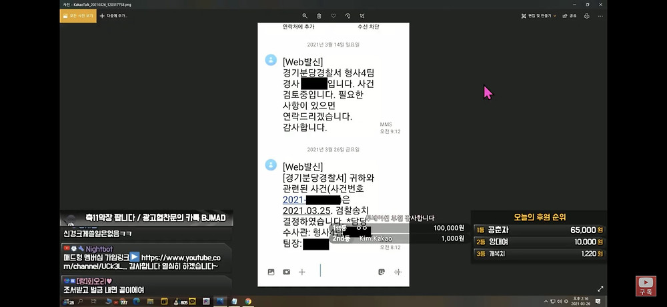Image resolution: width=667 pixels, height=307 pixels.
Task: Open taskbar search magnifier icon
Action: 81,302
